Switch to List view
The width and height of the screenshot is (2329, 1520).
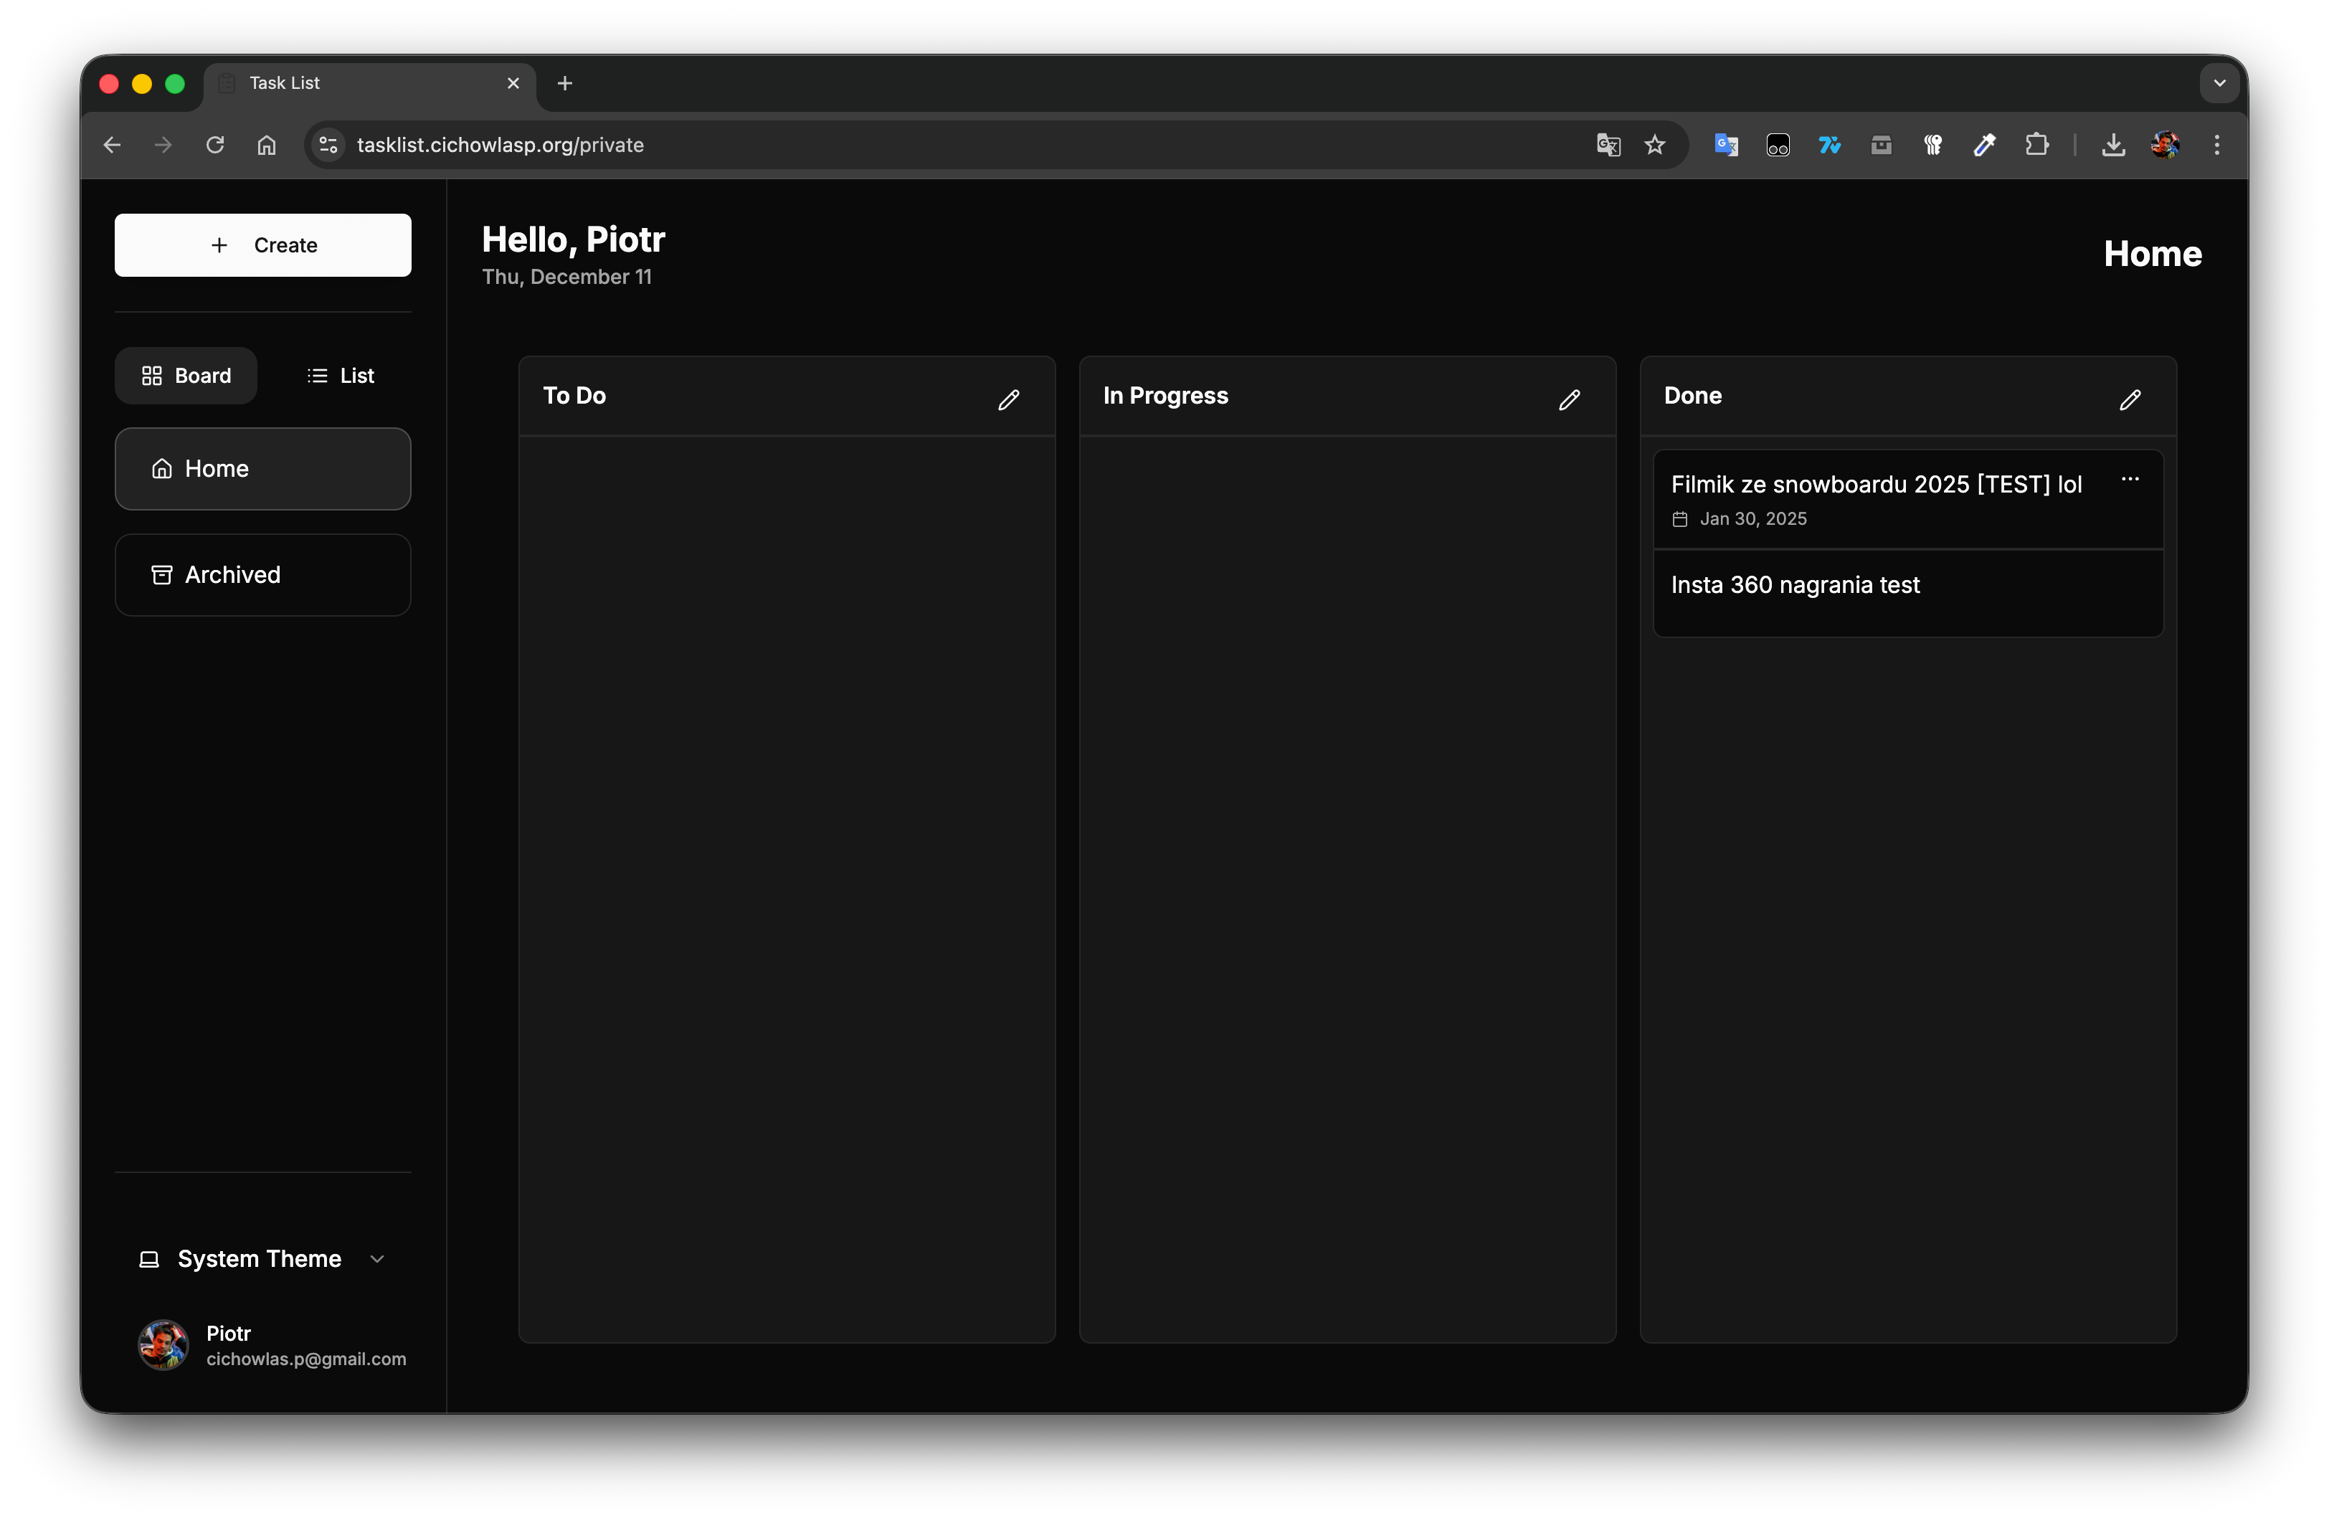point(340,375)
